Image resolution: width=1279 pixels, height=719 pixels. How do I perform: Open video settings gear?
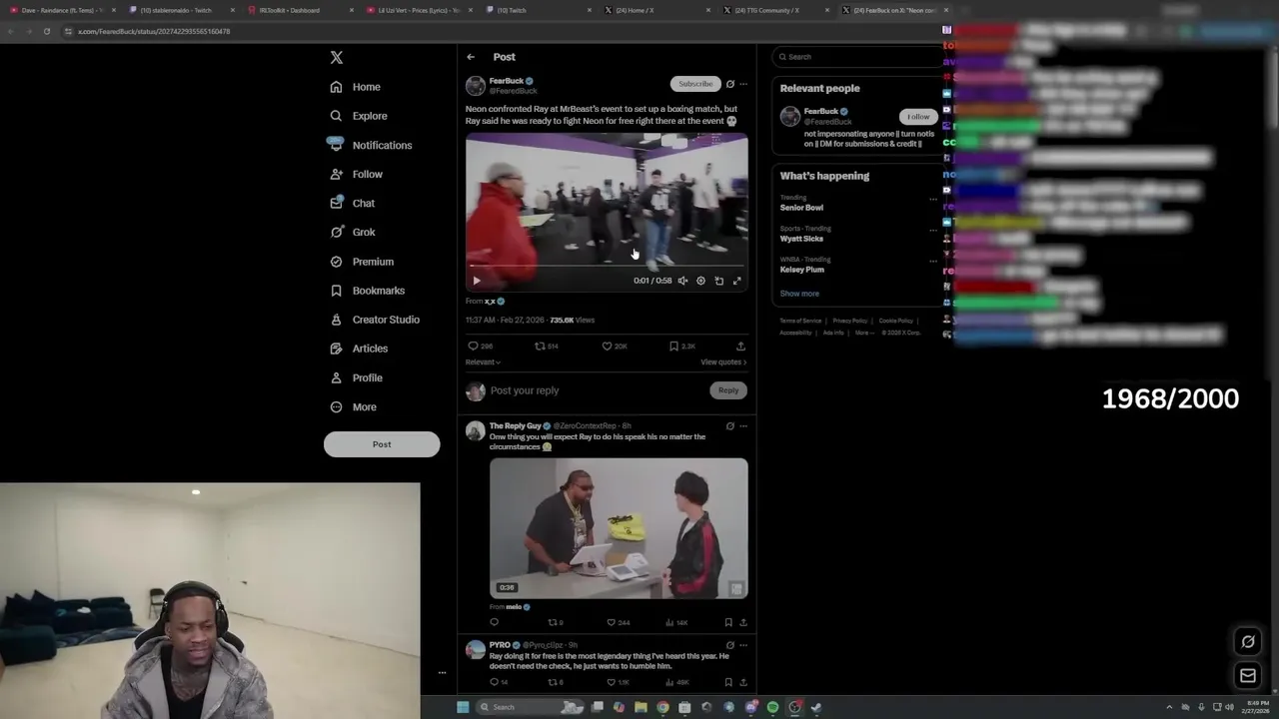700,281
